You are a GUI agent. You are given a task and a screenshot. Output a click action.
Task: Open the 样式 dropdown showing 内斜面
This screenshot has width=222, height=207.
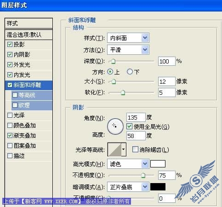(128, 38)
